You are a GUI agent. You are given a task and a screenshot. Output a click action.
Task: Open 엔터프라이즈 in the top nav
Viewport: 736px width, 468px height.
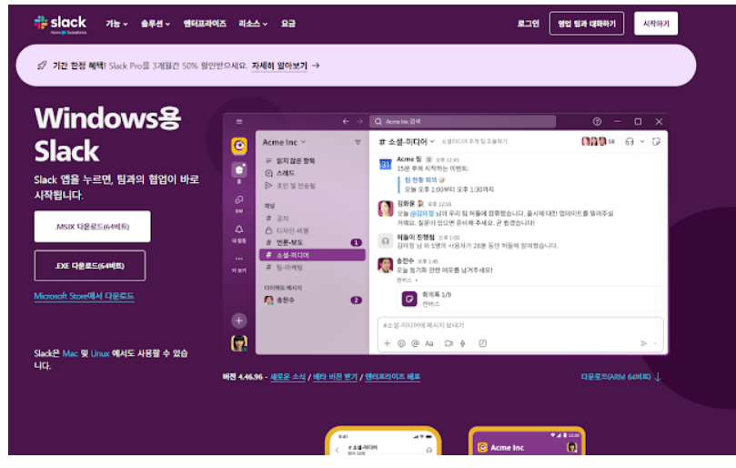point(205,24)
